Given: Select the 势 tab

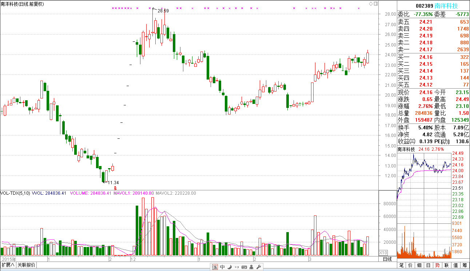Looking at the screenshot, I should point(438,265).
